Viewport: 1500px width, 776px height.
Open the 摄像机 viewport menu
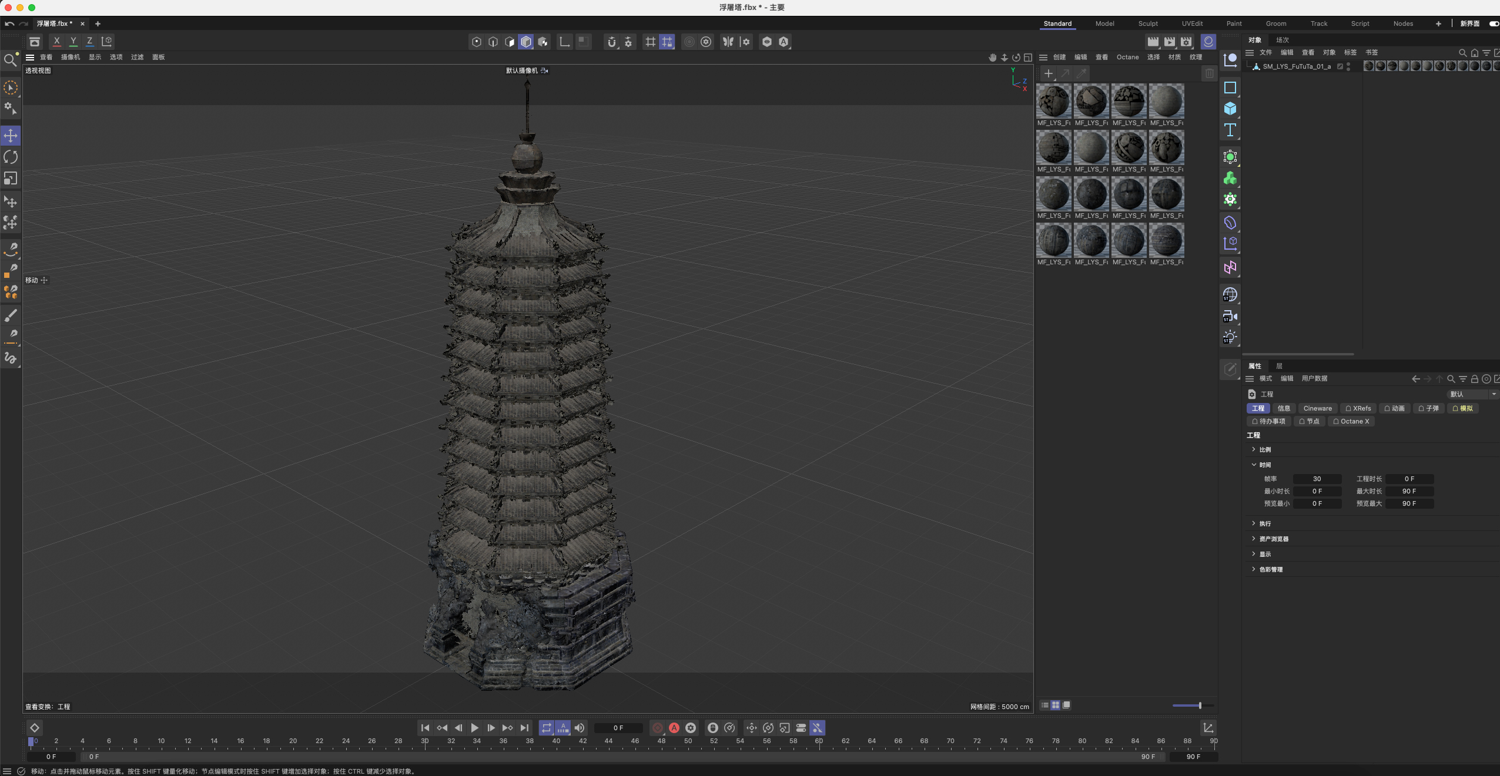click(70, 57)
